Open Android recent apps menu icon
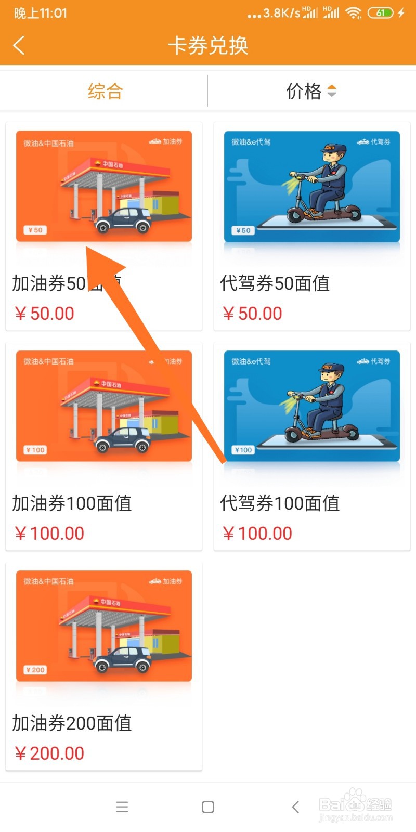The height and width of the screenshot is (832, 416). (x=122, y=807)
